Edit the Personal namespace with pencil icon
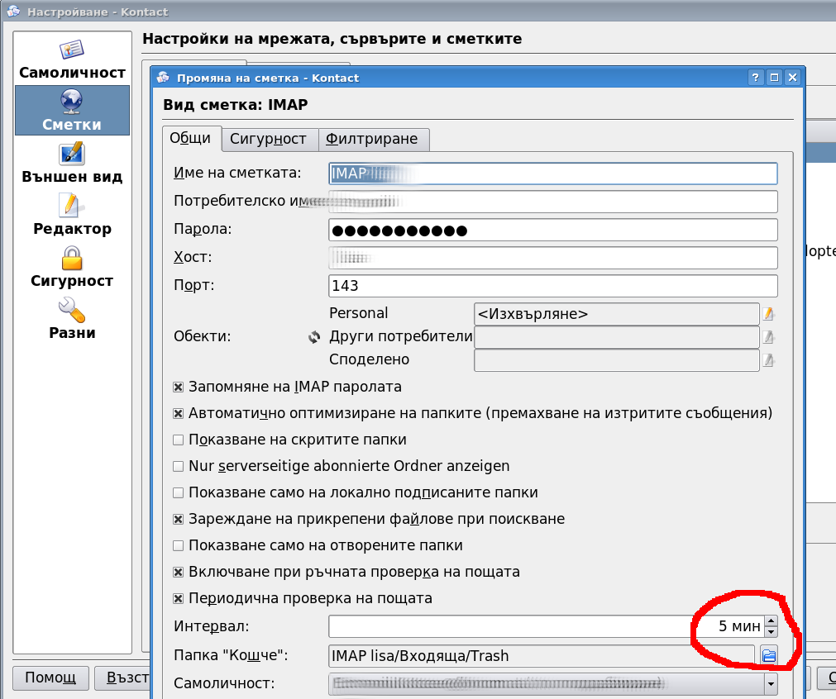This screenshot has height=699, width=836. tap(767, 314)
